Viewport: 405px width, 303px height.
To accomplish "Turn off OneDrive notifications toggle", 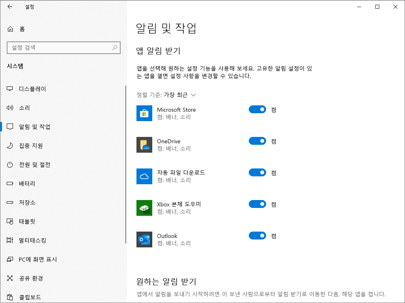I will tap(257, 141).
